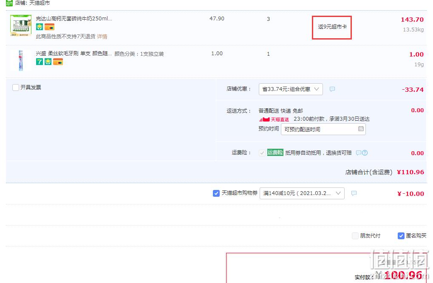Click the 47.90 unit price of milk

point(217,19)
